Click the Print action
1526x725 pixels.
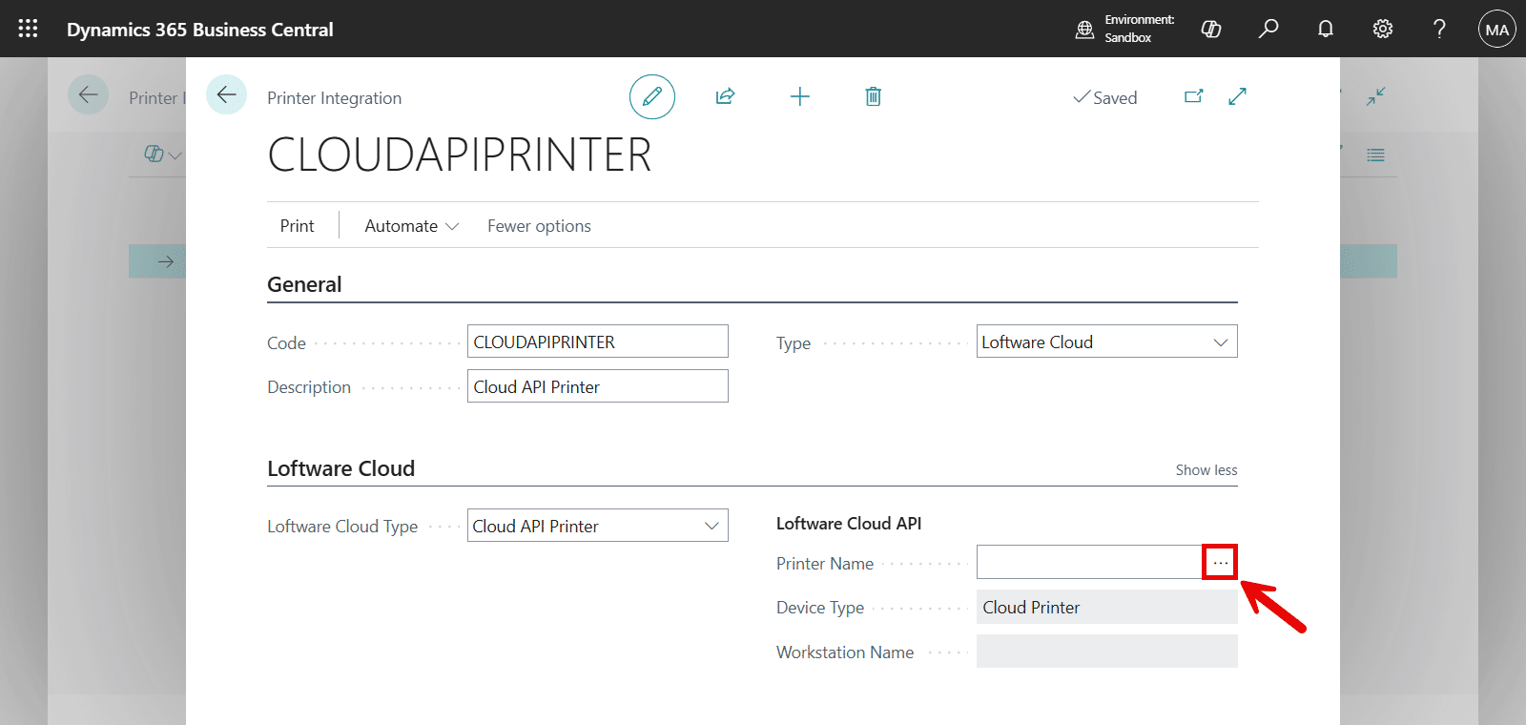coord(297,226)
